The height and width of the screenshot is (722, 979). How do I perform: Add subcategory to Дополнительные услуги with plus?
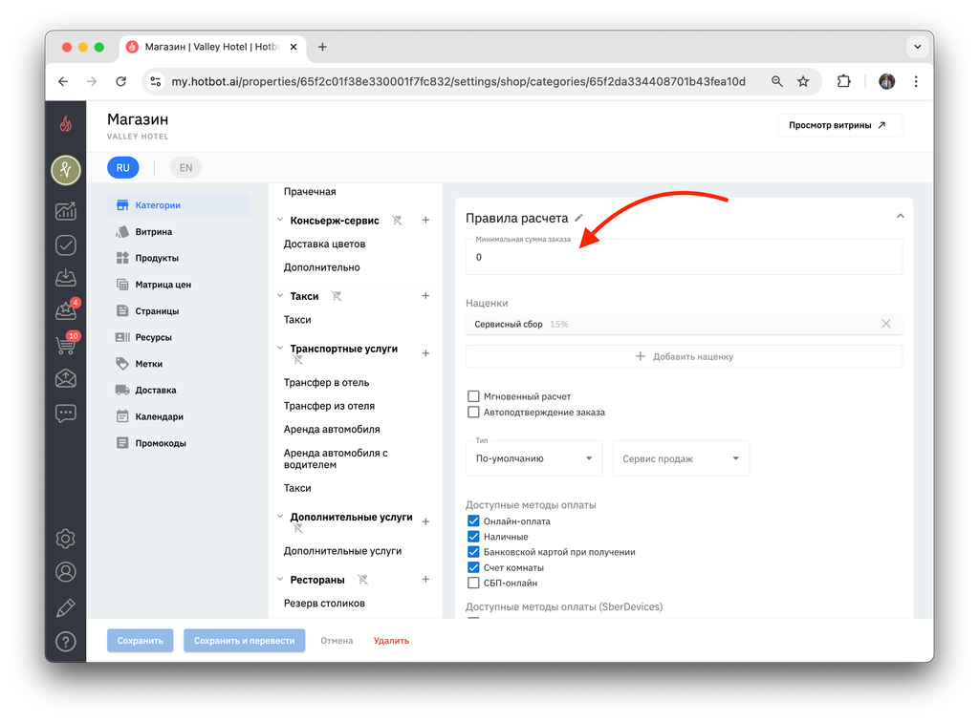(x=425, y=521)
